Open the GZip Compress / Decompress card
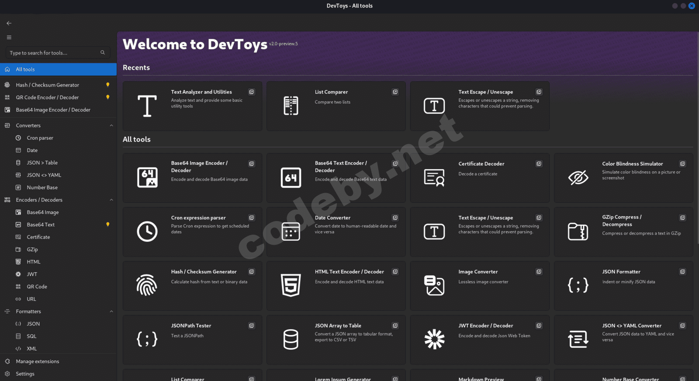The height and width of the screenshot is (381, 699). [623, 232]
